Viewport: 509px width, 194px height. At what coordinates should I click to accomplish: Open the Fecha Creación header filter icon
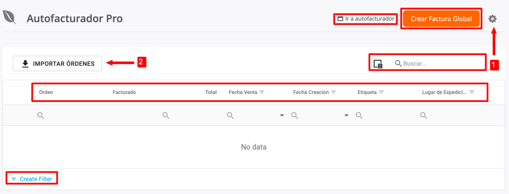click(334, 93)
